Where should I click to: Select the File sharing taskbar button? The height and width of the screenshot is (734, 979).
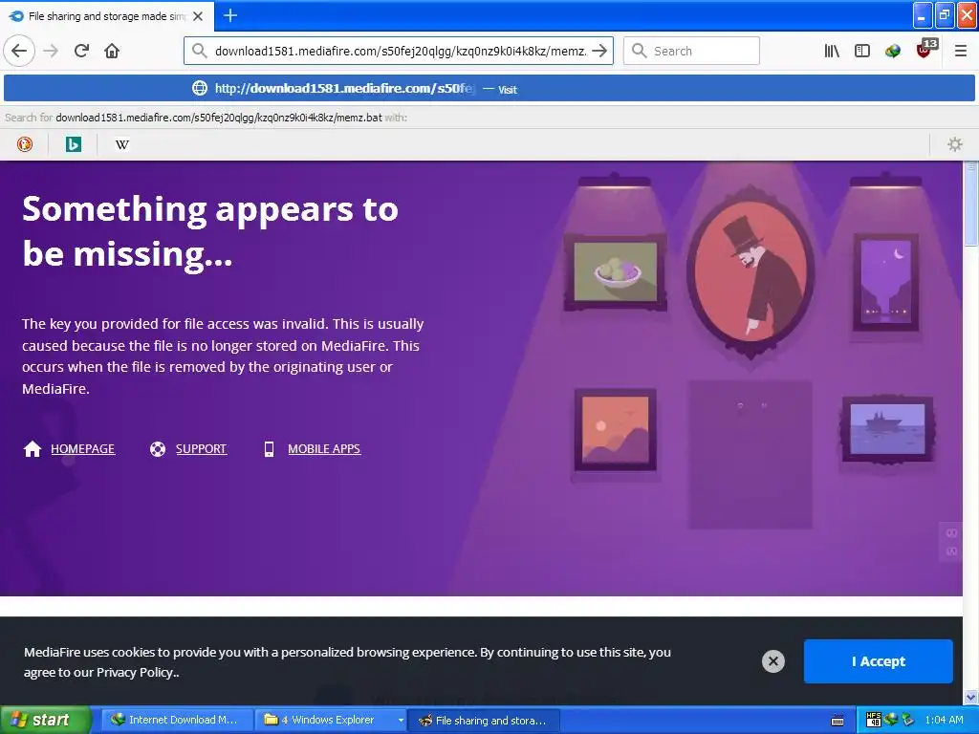(x=484, y=721)
